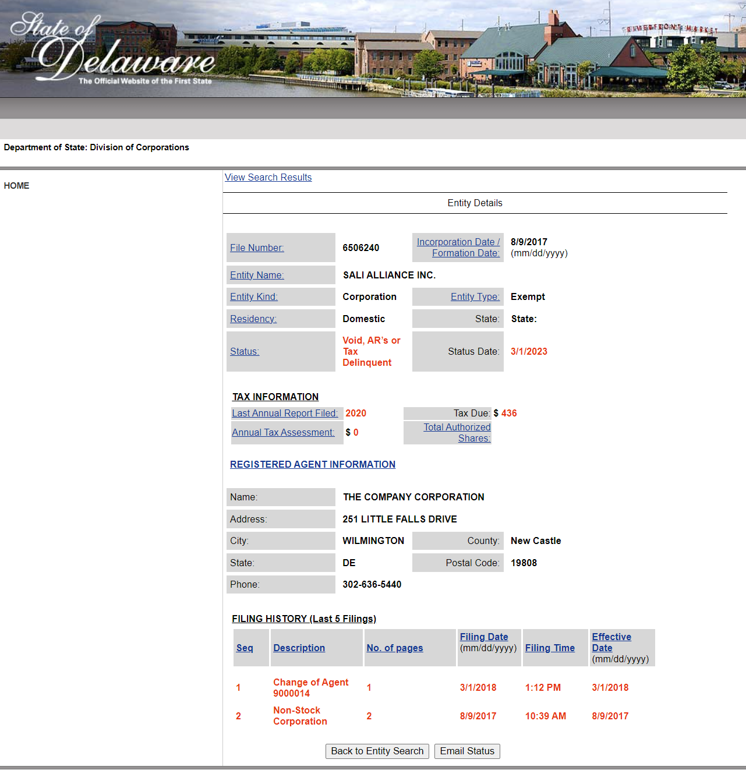The image size is (746, 770).
Task: Click Total Authorized Shares link
Action: (457, 433)
